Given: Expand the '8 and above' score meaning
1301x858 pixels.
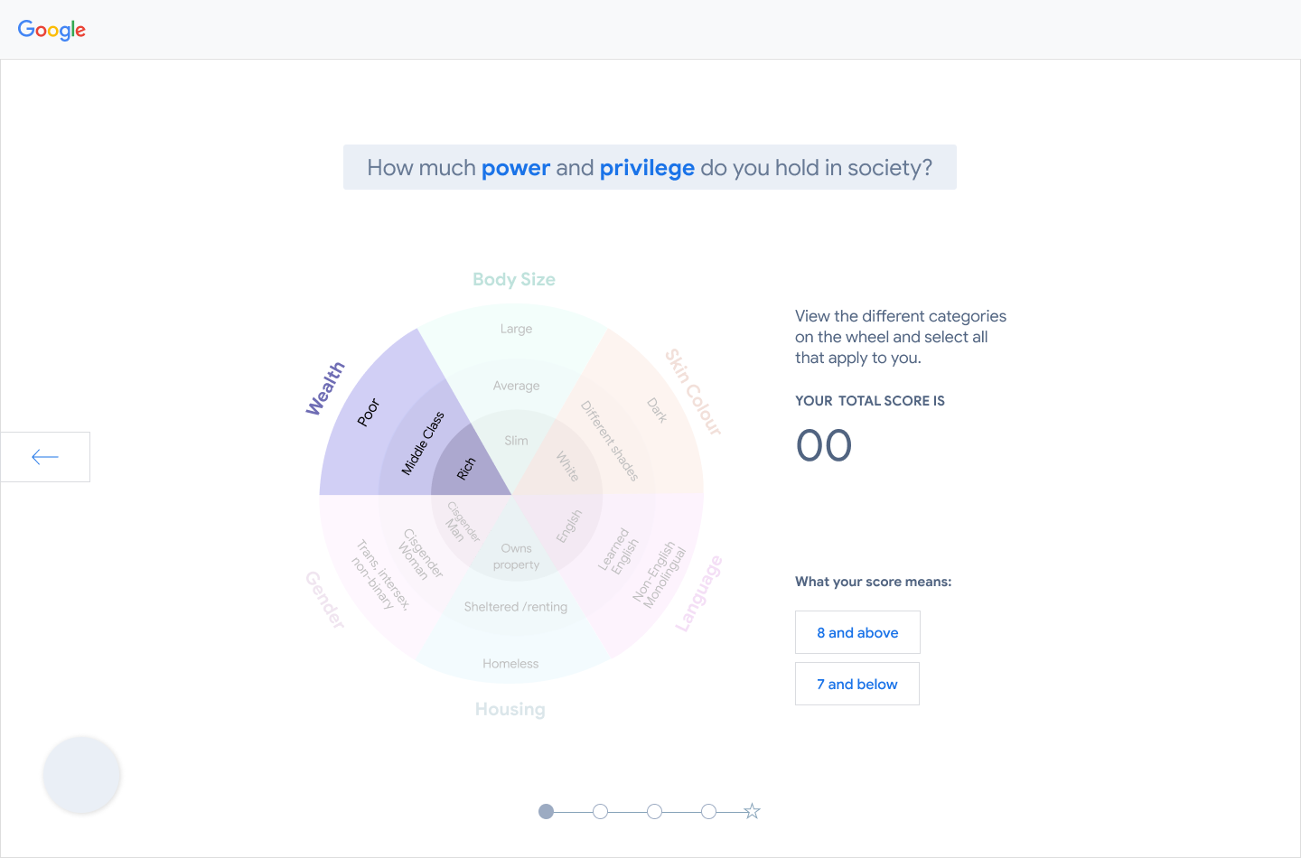Looking at the screenshot, I should coord(857,632).
